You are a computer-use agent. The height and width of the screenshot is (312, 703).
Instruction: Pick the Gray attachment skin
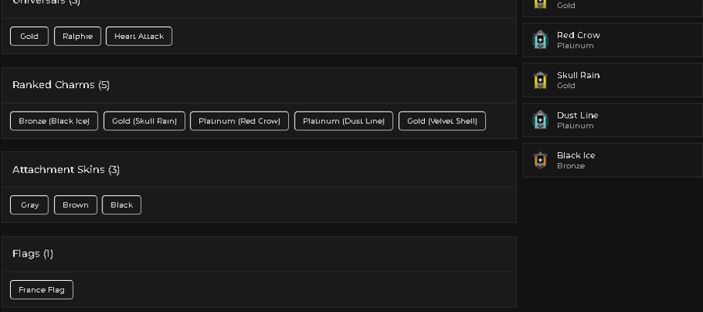coord(29,205)
